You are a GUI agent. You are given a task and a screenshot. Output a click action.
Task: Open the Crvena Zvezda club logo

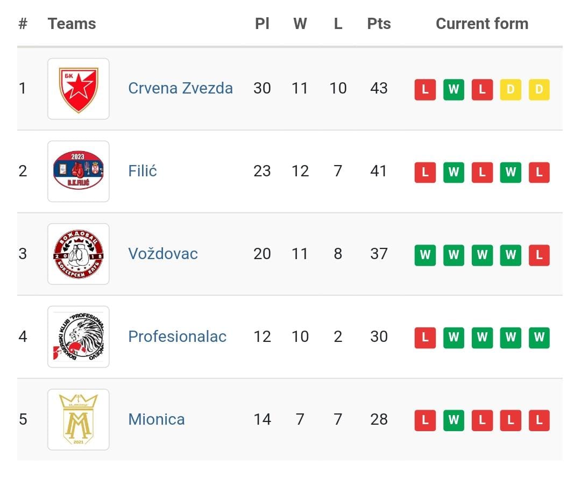[x=78, y=89]
